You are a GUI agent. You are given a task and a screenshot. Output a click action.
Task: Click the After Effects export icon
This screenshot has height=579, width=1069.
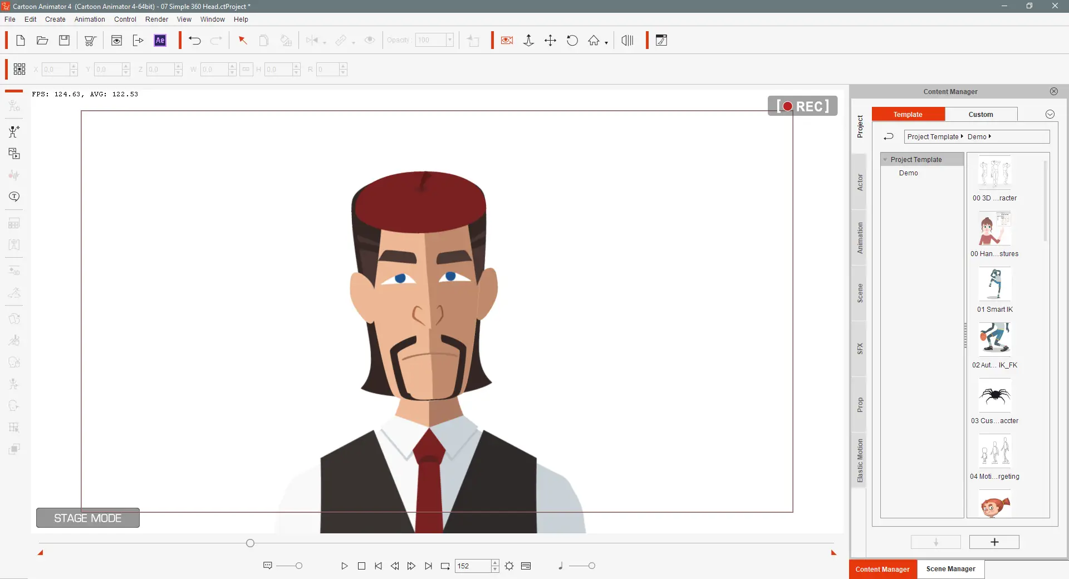pyautogui.click(x=160, y=41)
